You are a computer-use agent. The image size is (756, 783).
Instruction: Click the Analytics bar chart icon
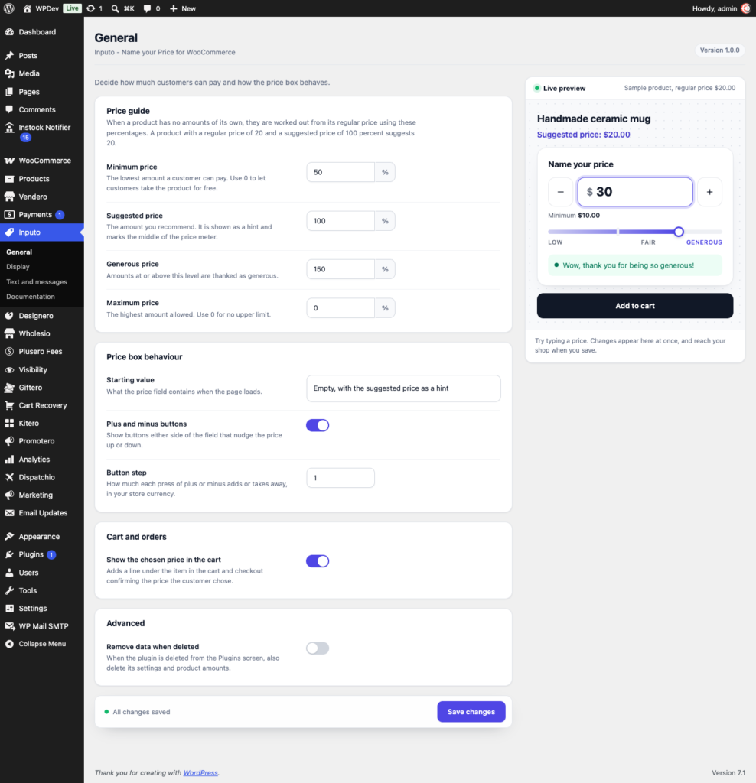point(9,460)
